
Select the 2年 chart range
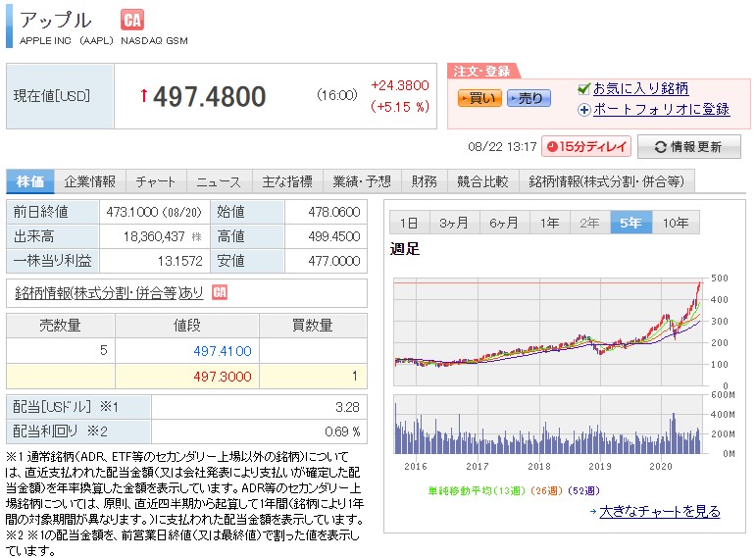point(589,223)
